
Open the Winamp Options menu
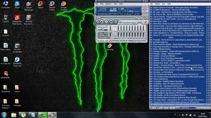(108, 4)
